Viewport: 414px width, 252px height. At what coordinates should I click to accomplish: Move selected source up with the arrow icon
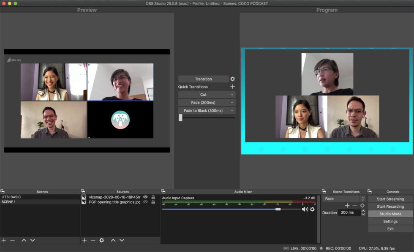coord(113,240)
